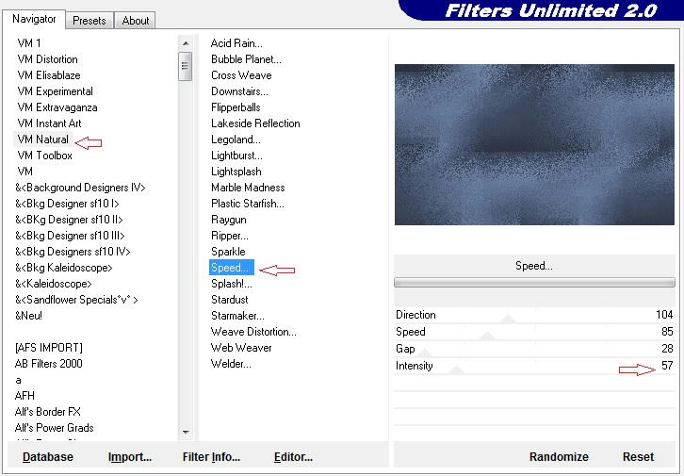
Task: Choose the Stardust filter
Action: point(230,300)
